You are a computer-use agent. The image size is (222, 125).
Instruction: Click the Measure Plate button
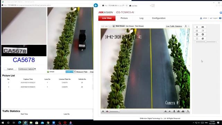82,72
